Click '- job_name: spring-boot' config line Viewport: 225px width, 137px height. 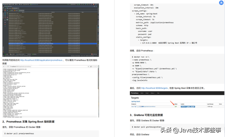(x=146, y=14)
